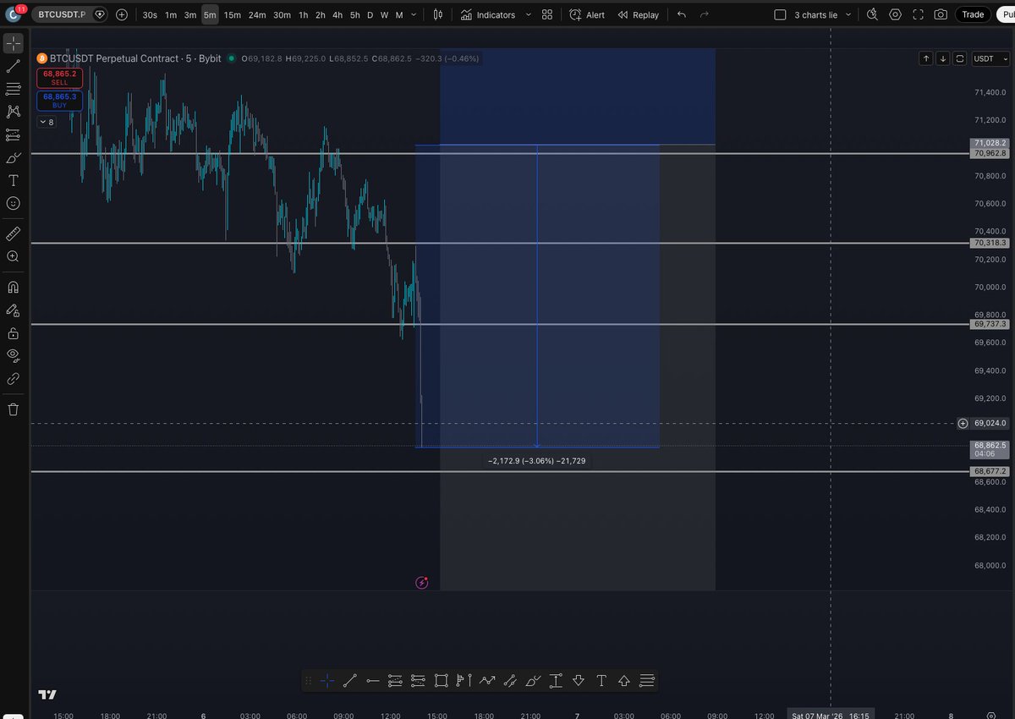Expand the collapsed indicators legend showing 8
This screenshot has height=719, width=1015.
(47, 122)
